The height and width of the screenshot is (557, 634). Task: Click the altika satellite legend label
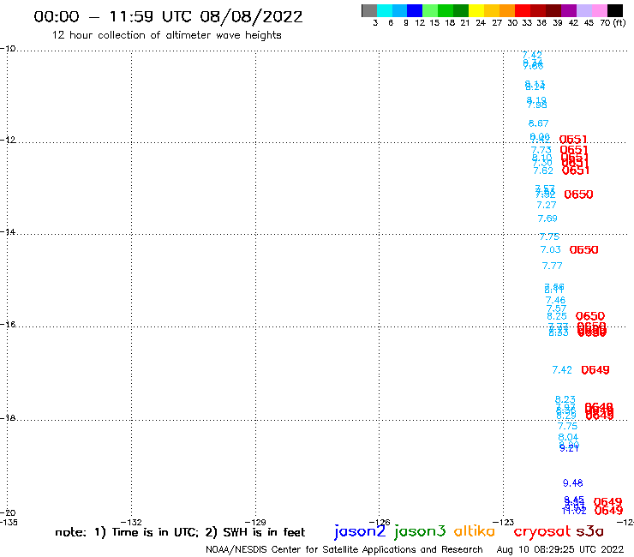click(x=475, y=530)
